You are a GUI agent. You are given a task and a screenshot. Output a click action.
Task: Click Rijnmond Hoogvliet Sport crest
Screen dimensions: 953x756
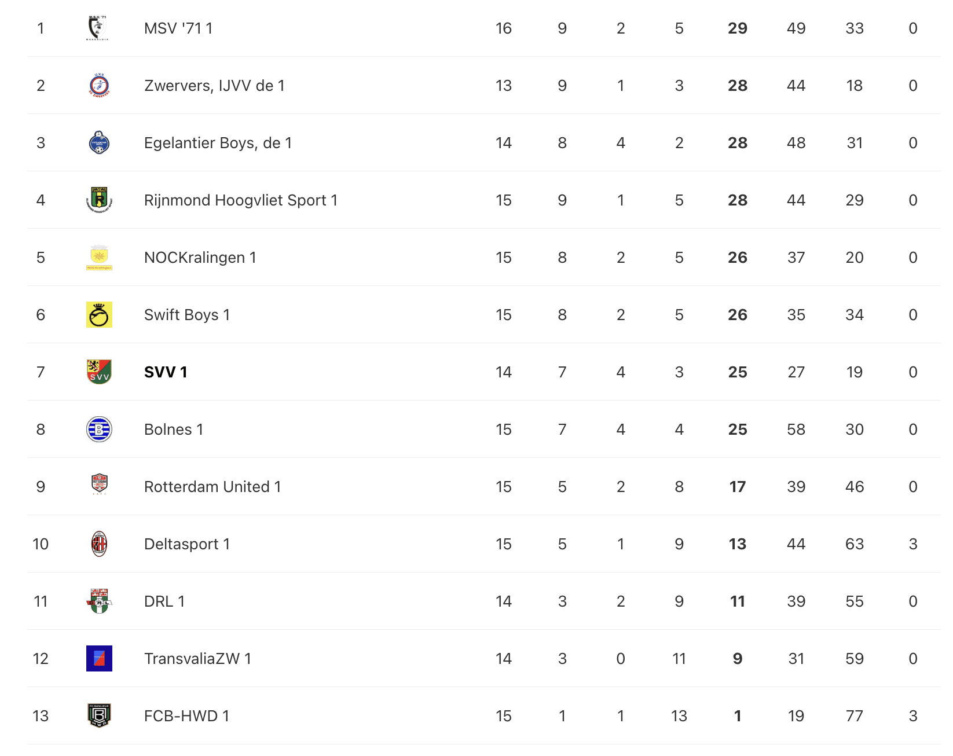pyautogui.click(x=99, y=200)
